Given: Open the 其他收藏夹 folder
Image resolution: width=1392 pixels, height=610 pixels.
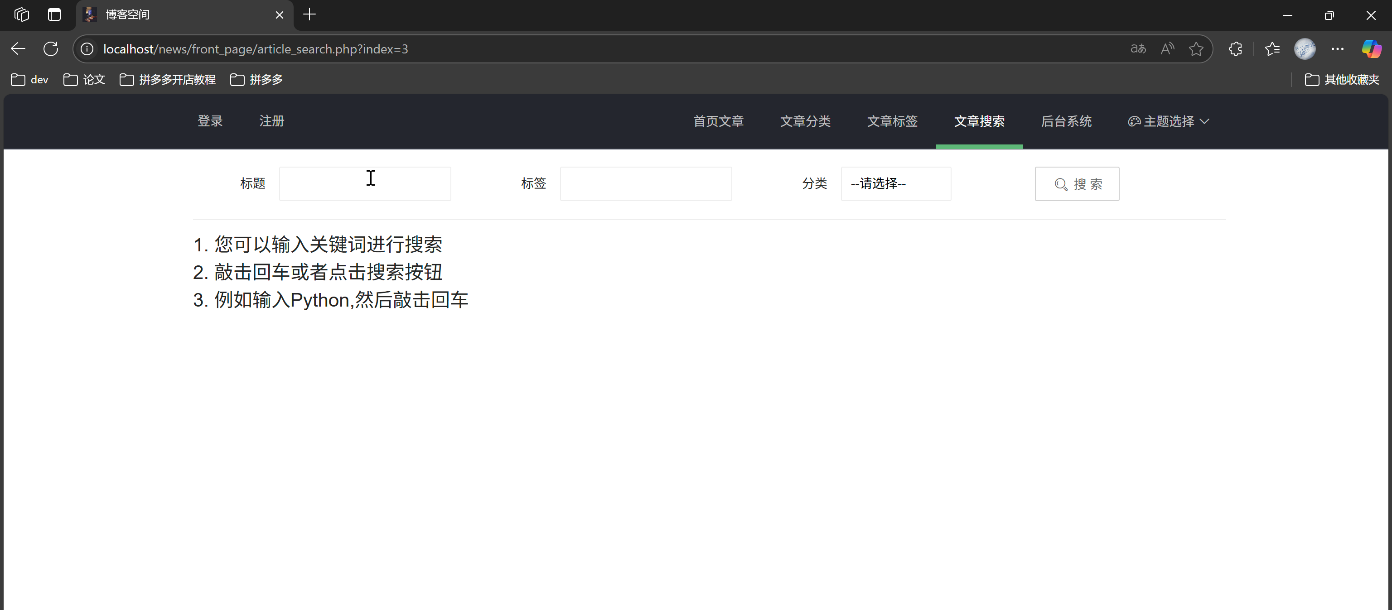Looking at the screenshot, I should tap(1342, 80).
